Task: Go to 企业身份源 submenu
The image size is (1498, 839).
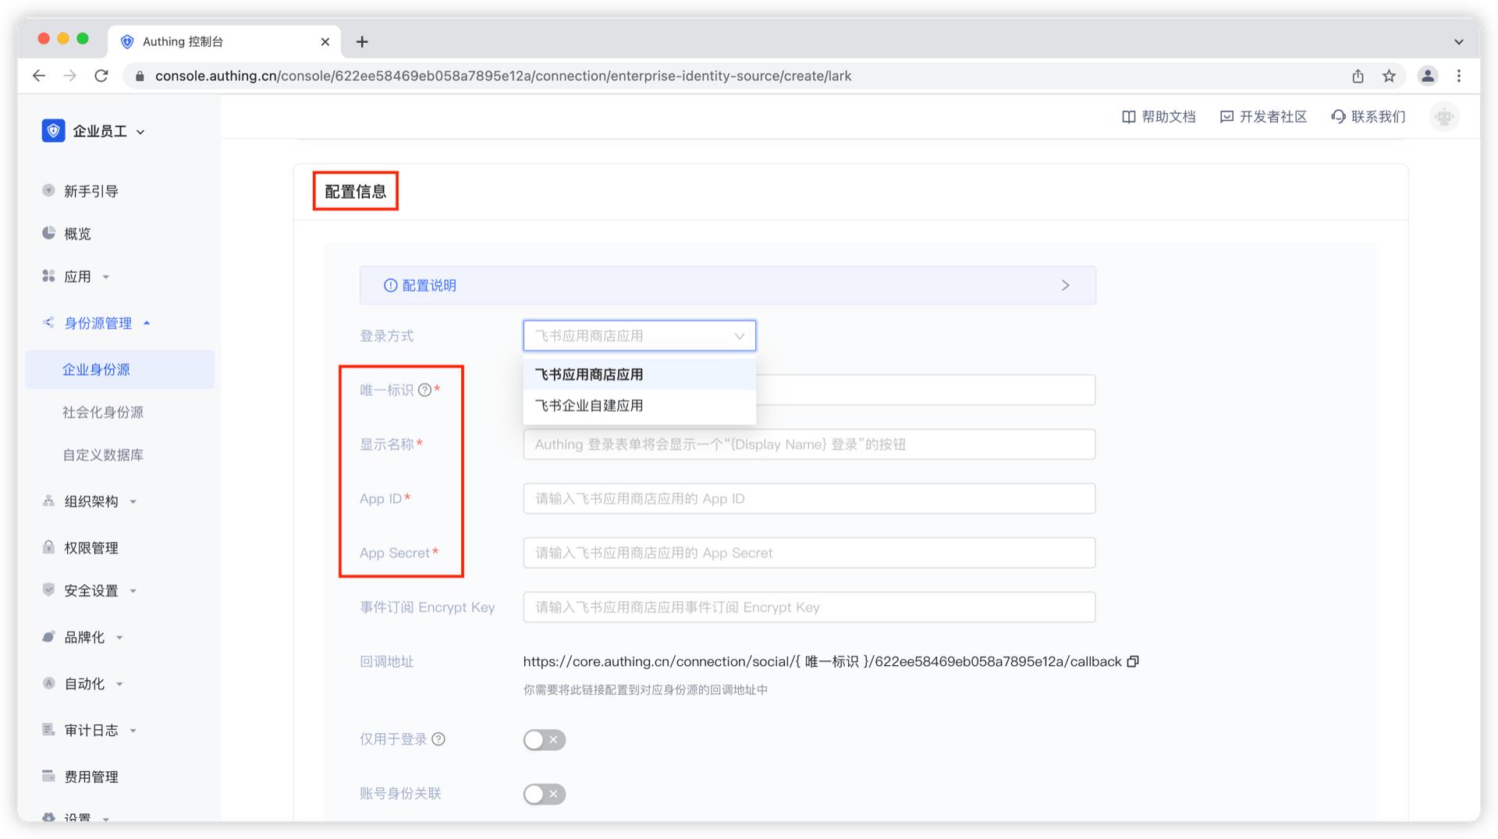Action: (119, 370)
